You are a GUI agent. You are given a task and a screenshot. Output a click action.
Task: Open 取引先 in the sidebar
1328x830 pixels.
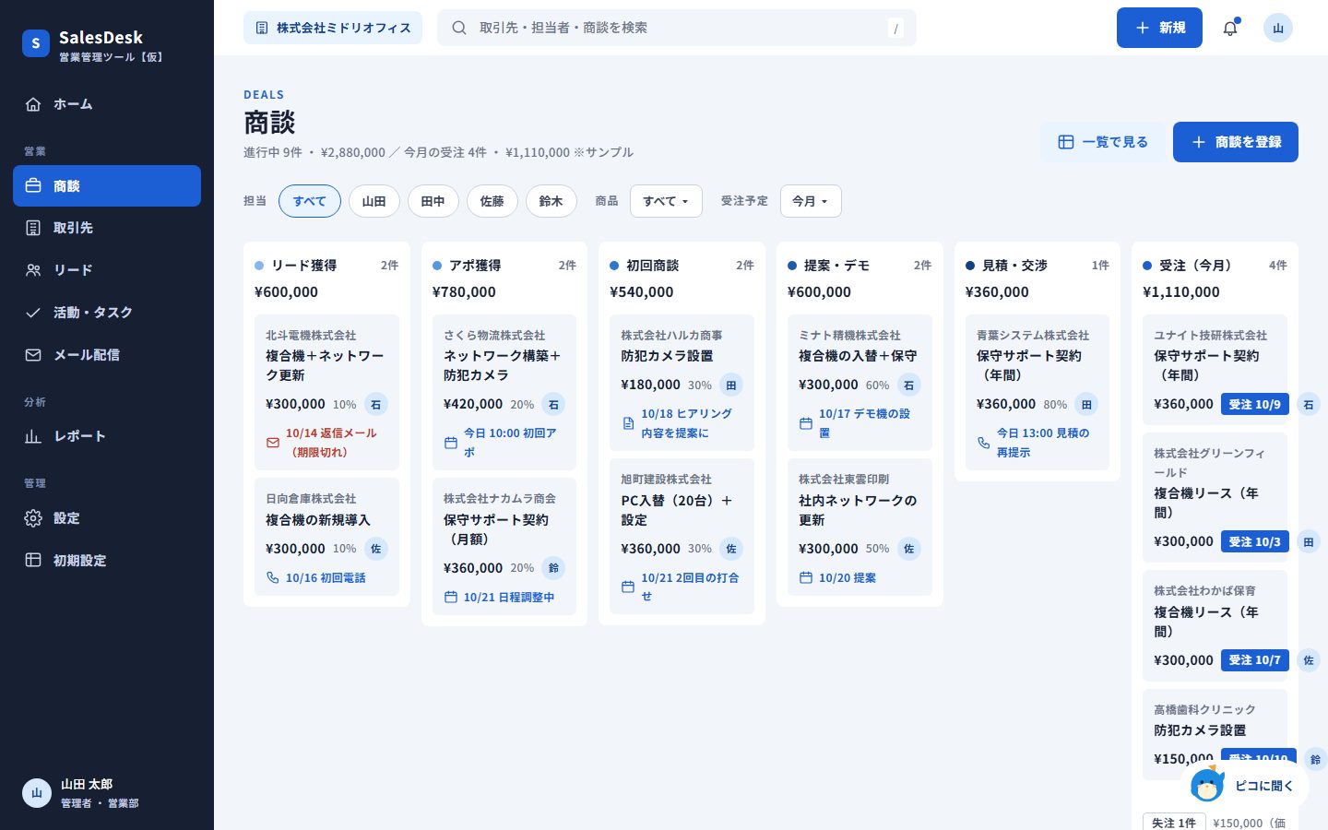click(107, 228)
